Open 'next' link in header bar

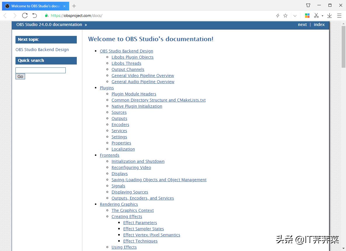[302, 25]
